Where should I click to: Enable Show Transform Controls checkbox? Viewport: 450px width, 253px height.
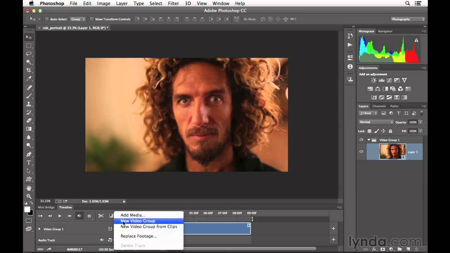click(x=92, y=19)
